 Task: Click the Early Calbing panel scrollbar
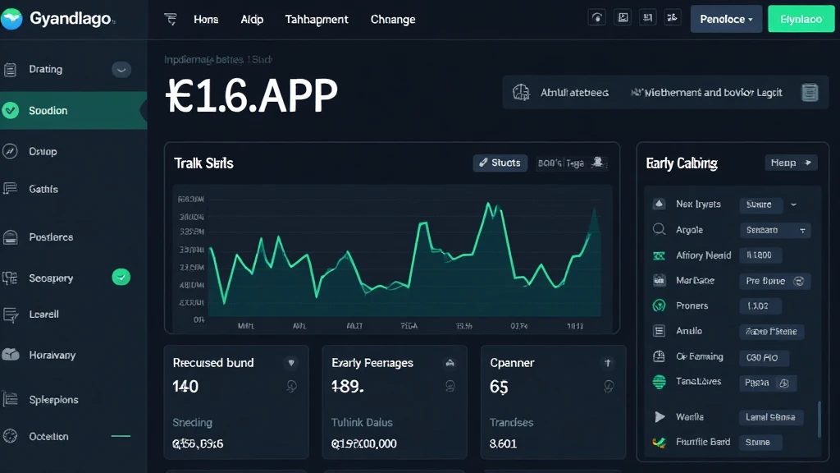tap(818, 419)
